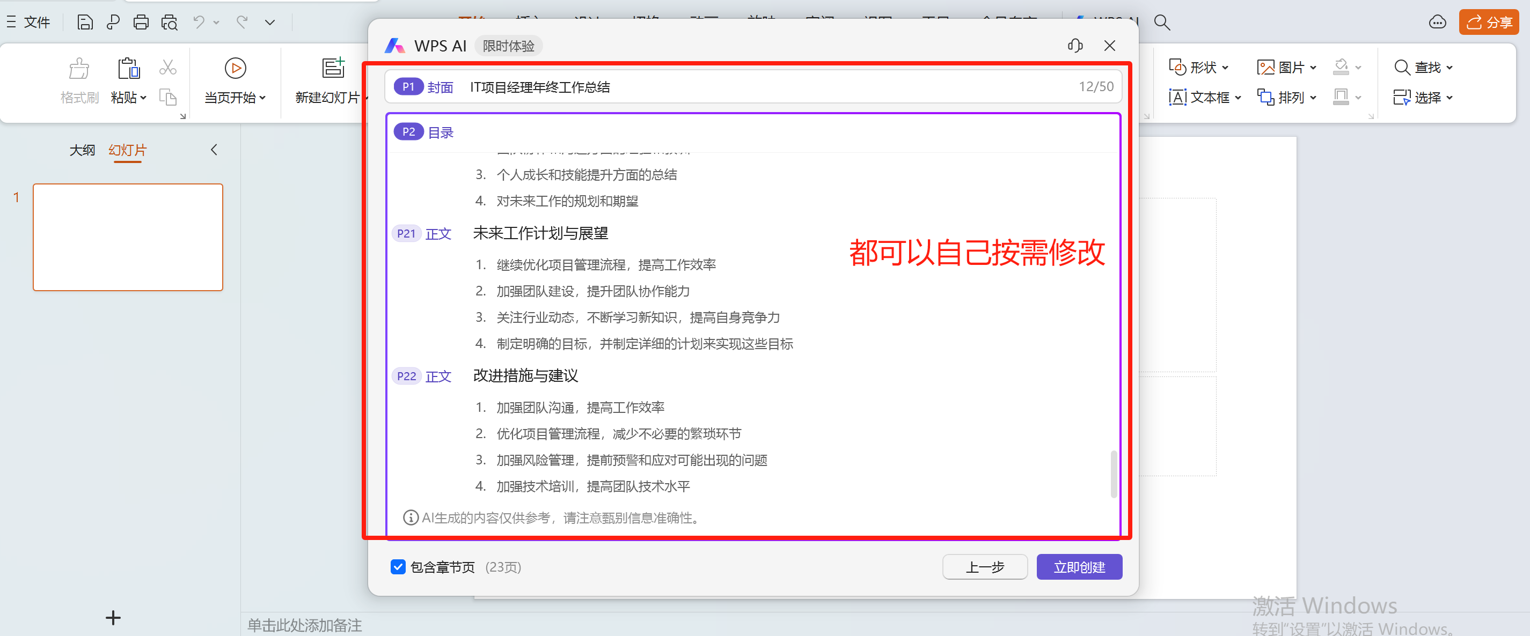Click the cloud sync status icon

coord(1437,23)
